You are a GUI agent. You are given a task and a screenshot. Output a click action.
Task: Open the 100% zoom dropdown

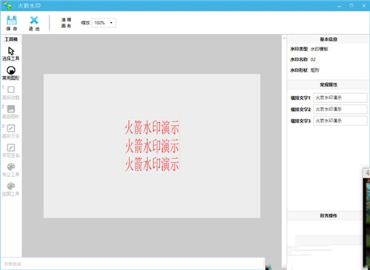point(104,23)
